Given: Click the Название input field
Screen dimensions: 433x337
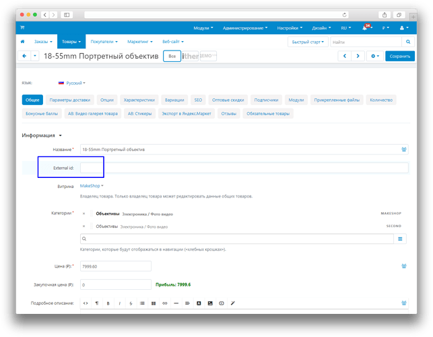Looking at the screenshot, I should (x=244, y=150).
